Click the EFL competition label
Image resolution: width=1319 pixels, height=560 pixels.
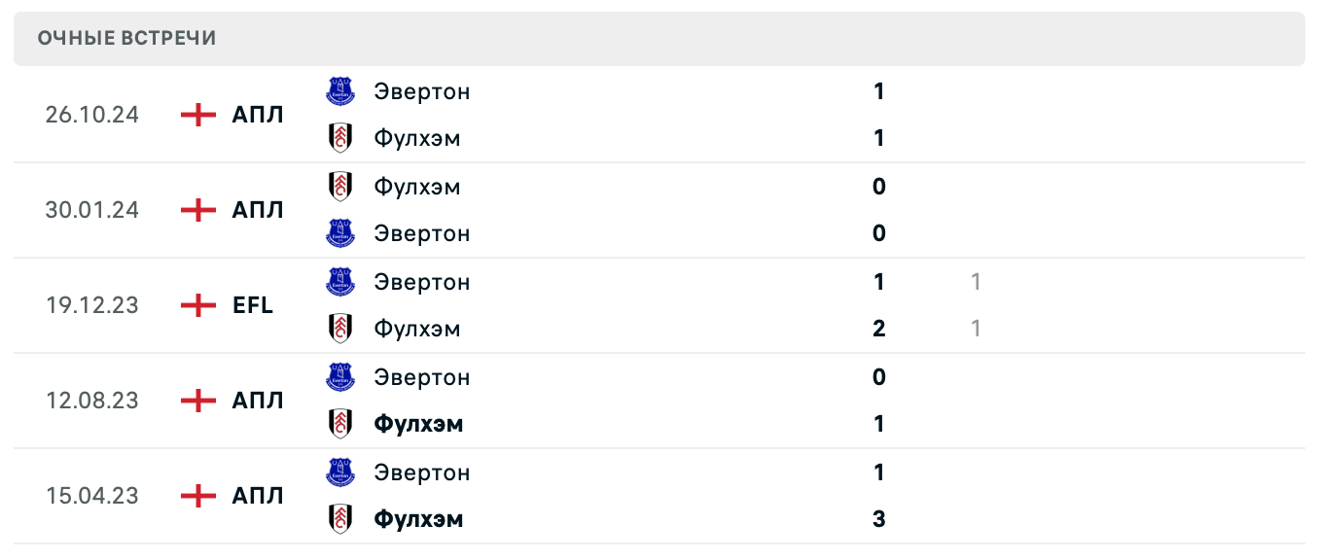click(x=253, y=305)
